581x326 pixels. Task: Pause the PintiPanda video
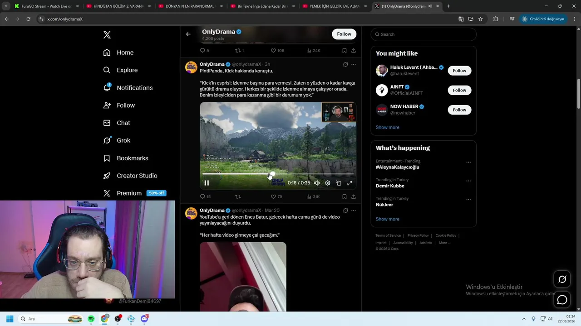(x=207, y=183)
